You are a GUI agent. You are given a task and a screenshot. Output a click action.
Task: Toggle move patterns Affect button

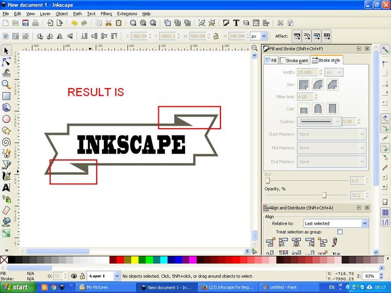[327, 37]
